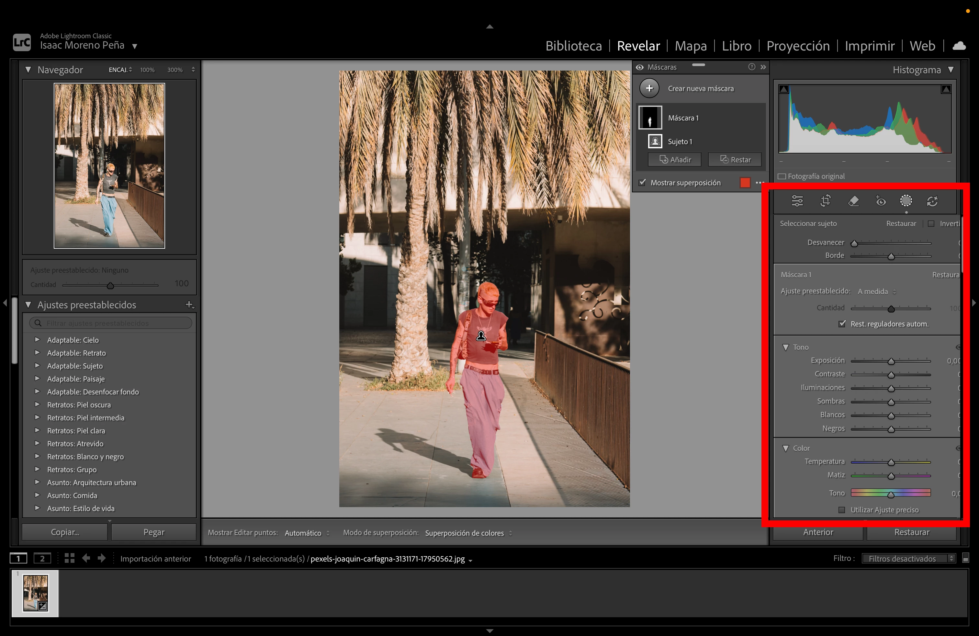The height and width of the screenshot is (636, 979).
Task: Click the circular-arrows-with-stars tool strip icon
Action: tap(932, 201)
